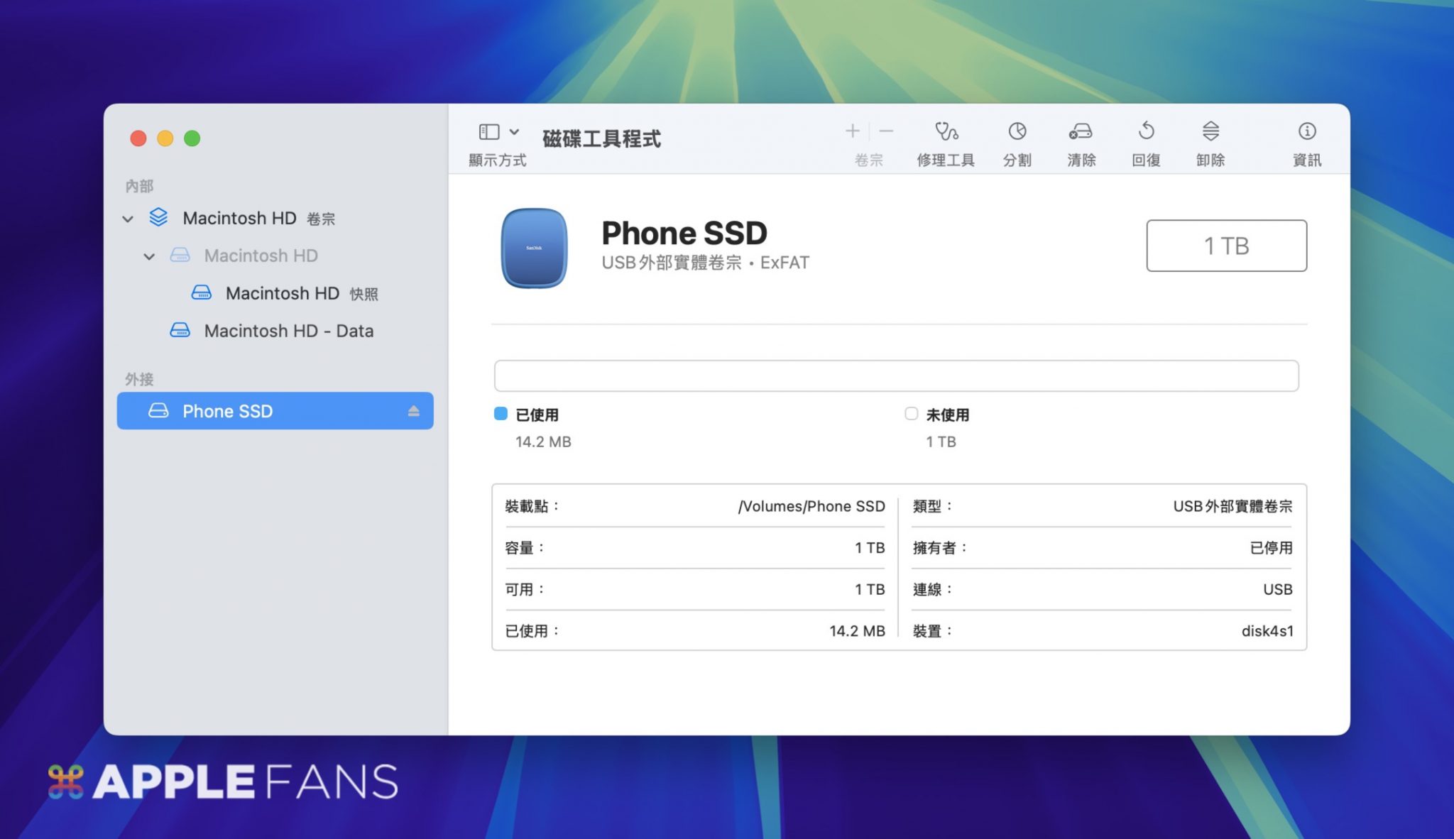Click the disk usage bar
This screenshot has width=1454, height=839.
(x=896, y=375)
